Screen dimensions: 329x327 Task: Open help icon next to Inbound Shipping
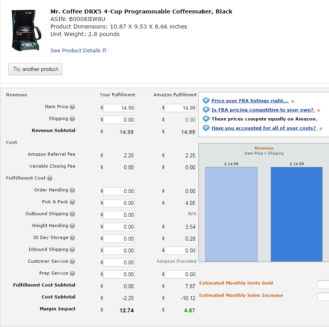coord(72,249)
